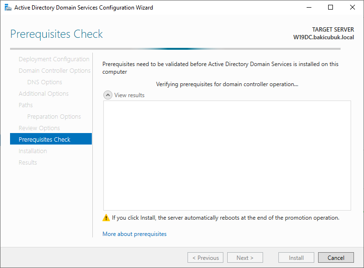Screen dimensions: 364x268
Task: Click the wizard app icon in title bar
Action: (8, 8)
